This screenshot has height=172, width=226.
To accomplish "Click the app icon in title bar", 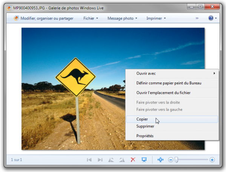I will pos(9,8).
